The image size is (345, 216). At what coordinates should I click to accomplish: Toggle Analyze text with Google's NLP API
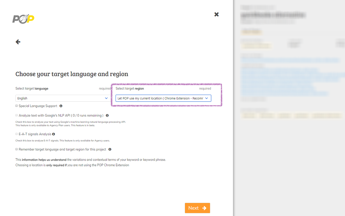[x=17, y=115]
